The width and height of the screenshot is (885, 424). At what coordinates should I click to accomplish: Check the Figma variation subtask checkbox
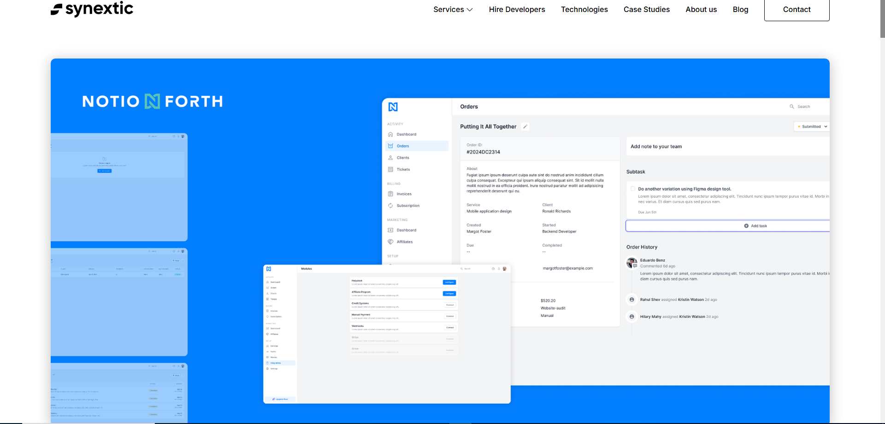click(x=633, y=189)
